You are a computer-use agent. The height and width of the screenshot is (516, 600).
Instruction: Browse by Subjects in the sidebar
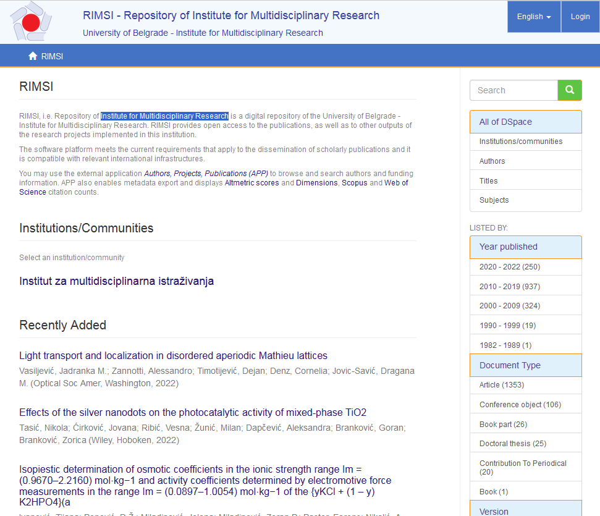494,200
